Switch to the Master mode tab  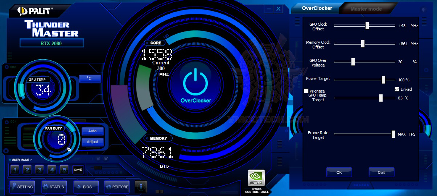[366, 9]
